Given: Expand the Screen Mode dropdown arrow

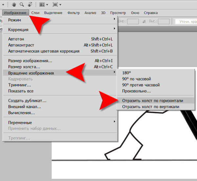Looking at the screenshot, I should (x=60, y=5).
